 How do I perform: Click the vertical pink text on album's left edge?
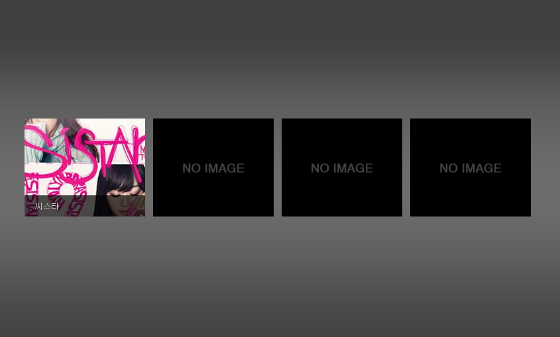point(28,199)
